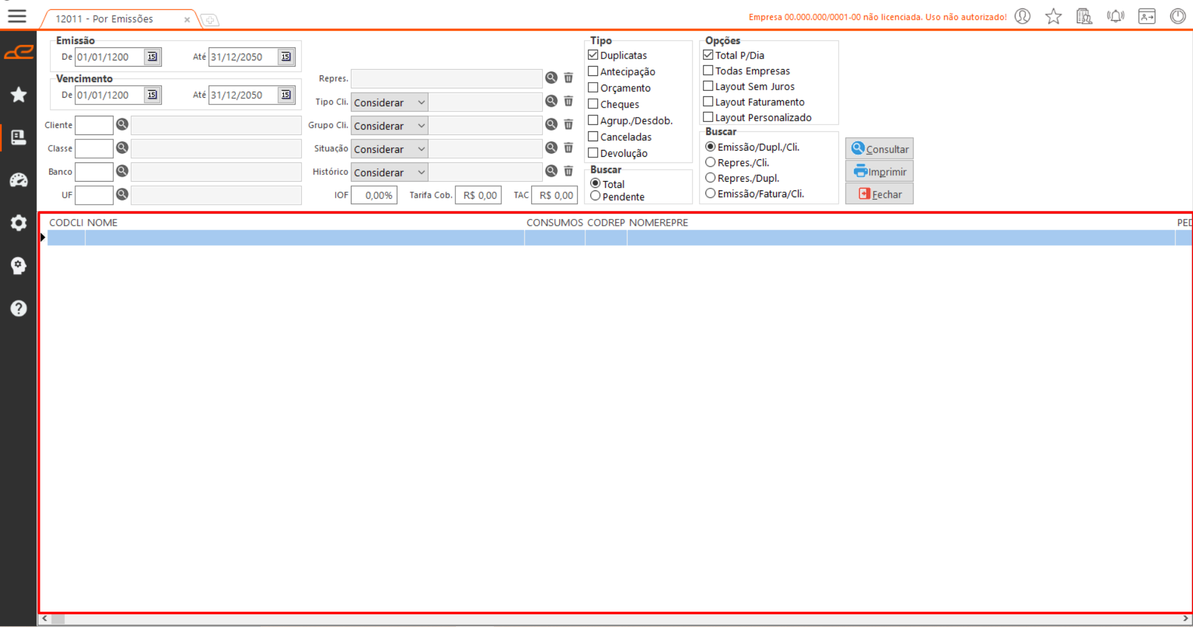Enable the Cheques checkbox
This screenshot has height=627, width=1193.
click(593, 104)
